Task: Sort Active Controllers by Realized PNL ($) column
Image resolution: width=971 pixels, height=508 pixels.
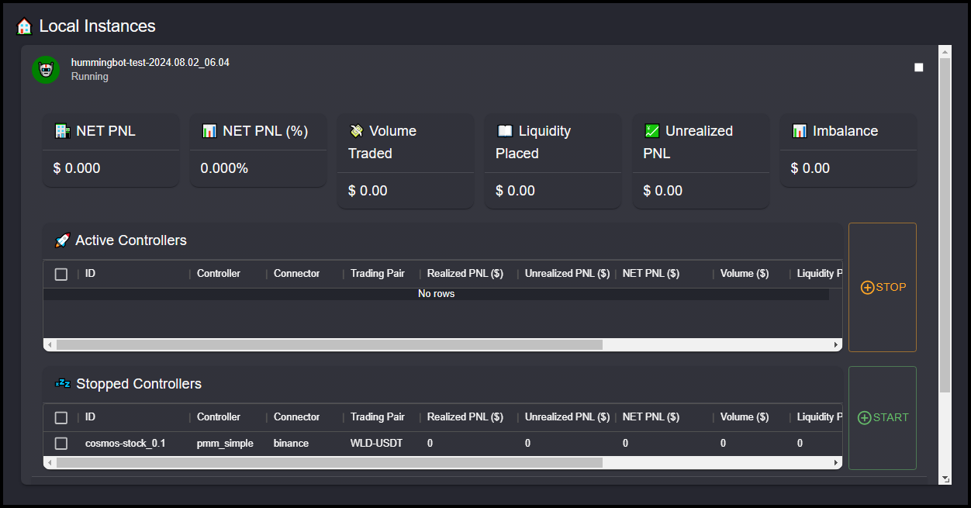Action: [x=465, y=274]
